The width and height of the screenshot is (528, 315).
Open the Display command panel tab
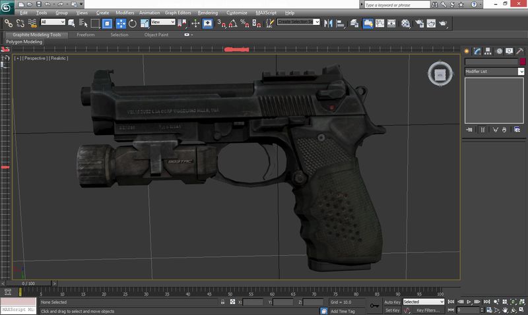click(x=510, y=51)
